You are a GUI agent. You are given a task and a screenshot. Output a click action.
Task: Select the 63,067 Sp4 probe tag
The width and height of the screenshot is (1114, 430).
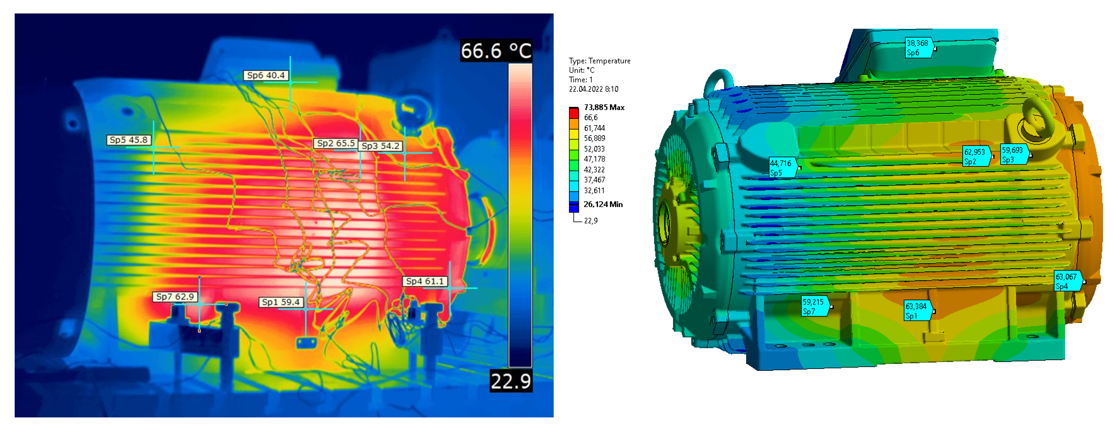tap(1066, 281)
